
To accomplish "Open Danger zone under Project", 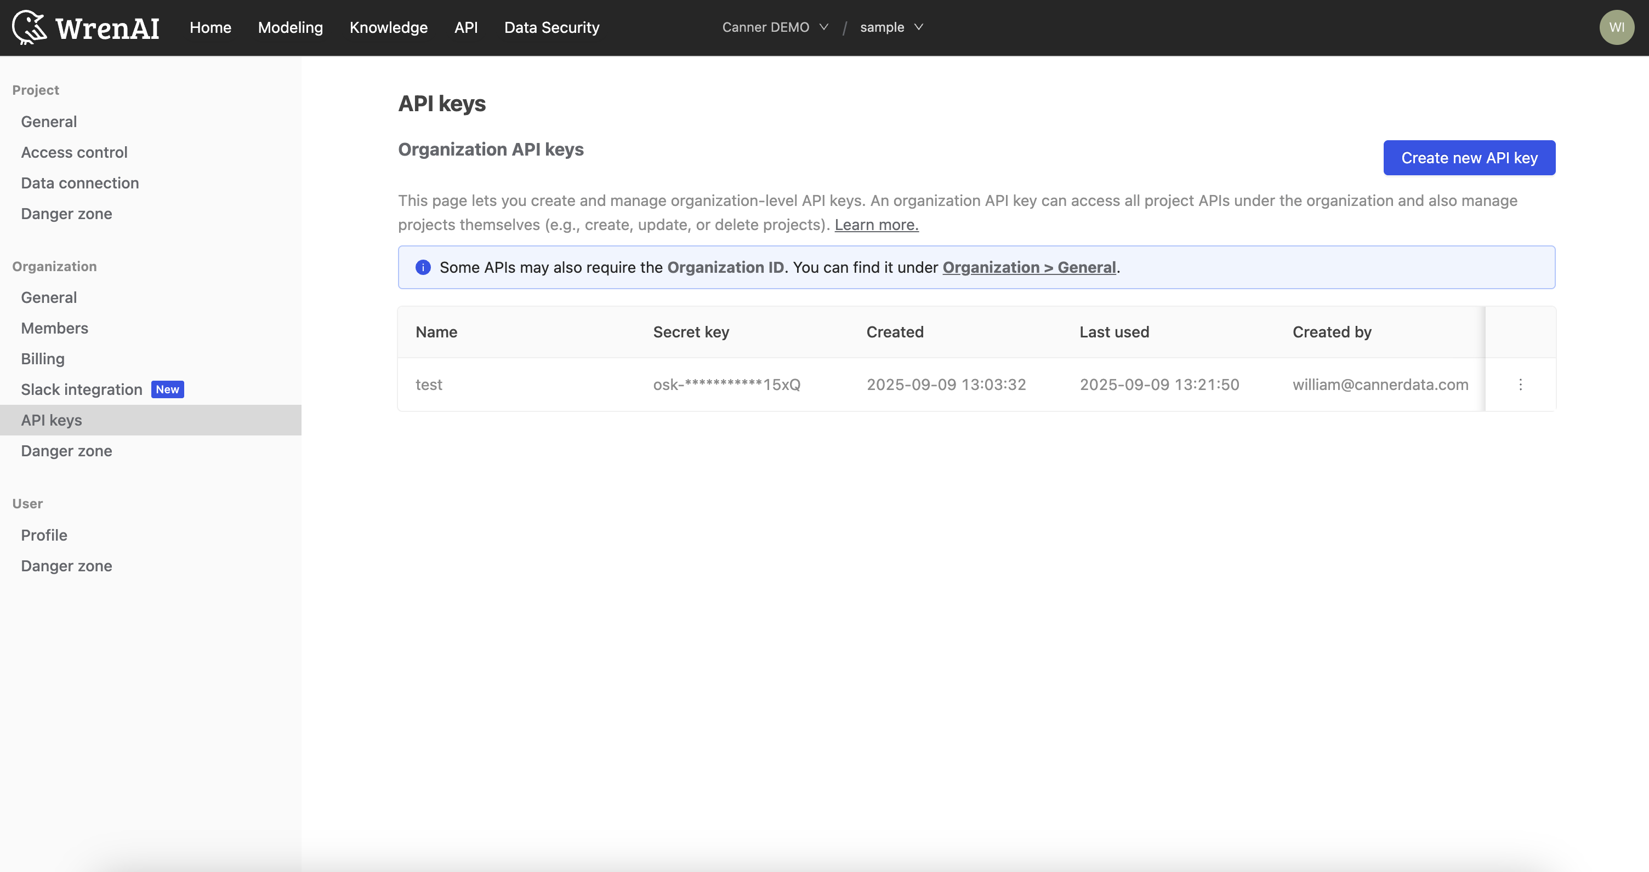I will click(66, 214).
